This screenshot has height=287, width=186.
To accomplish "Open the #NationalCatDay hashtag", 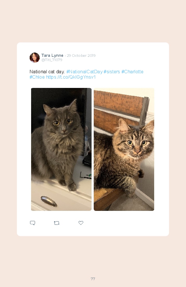I will (x=84, y=71).
